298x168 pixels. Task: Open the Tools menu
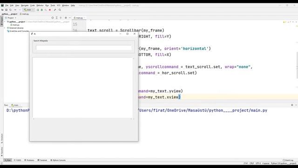click(53, 6)
